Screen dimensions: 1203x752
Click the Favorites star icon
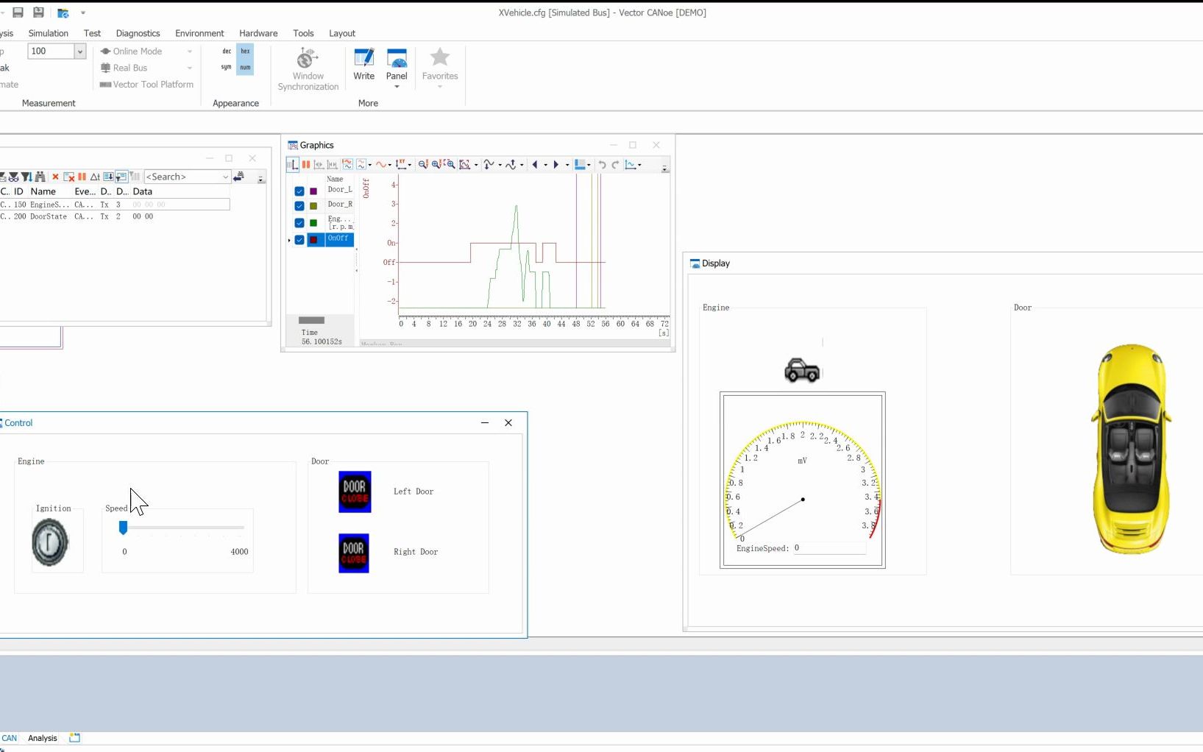[x=440, y=57]
